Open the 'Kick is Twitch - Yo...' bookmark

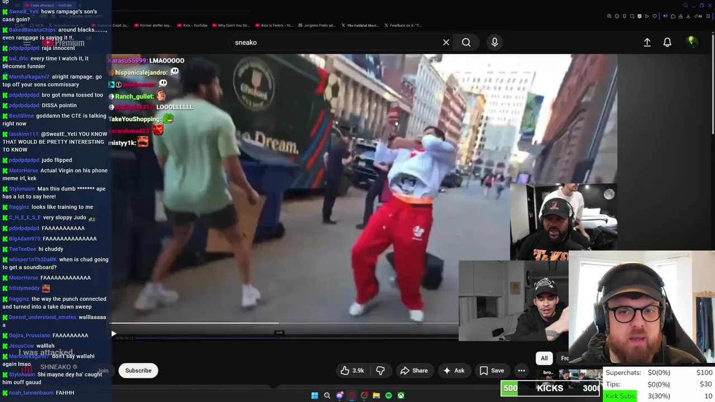coord(274,25)
